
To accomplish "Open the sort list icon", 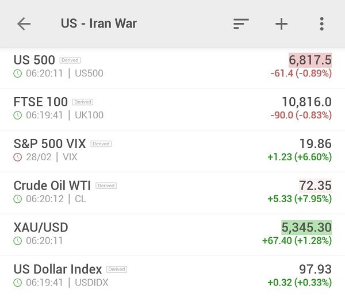I will click(x=241, y=24).
